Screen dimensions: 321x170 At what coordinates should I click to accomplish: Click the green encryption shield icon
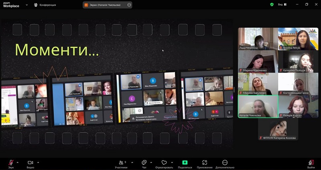coord(272,4)
